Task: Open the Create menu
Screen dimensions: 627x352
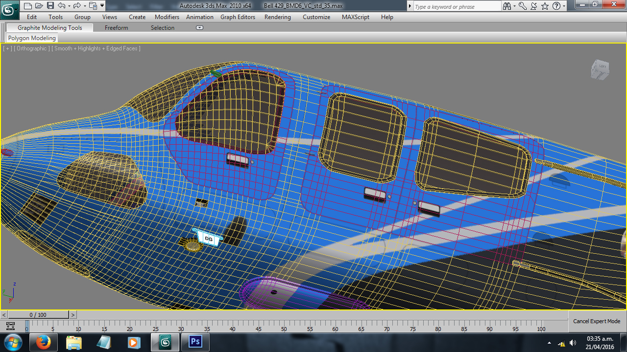Action: (137, 17)
